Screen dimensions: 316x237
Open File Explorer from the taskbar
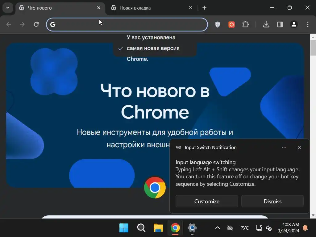click(158, 228)
